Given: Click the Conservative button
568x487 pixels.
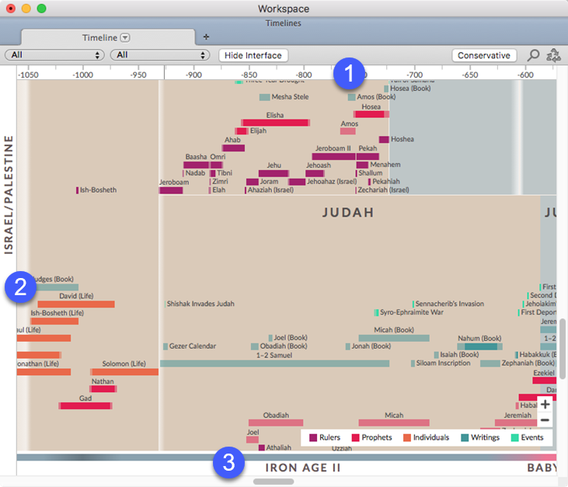Looking at the screenshot, I should point(483,55).
